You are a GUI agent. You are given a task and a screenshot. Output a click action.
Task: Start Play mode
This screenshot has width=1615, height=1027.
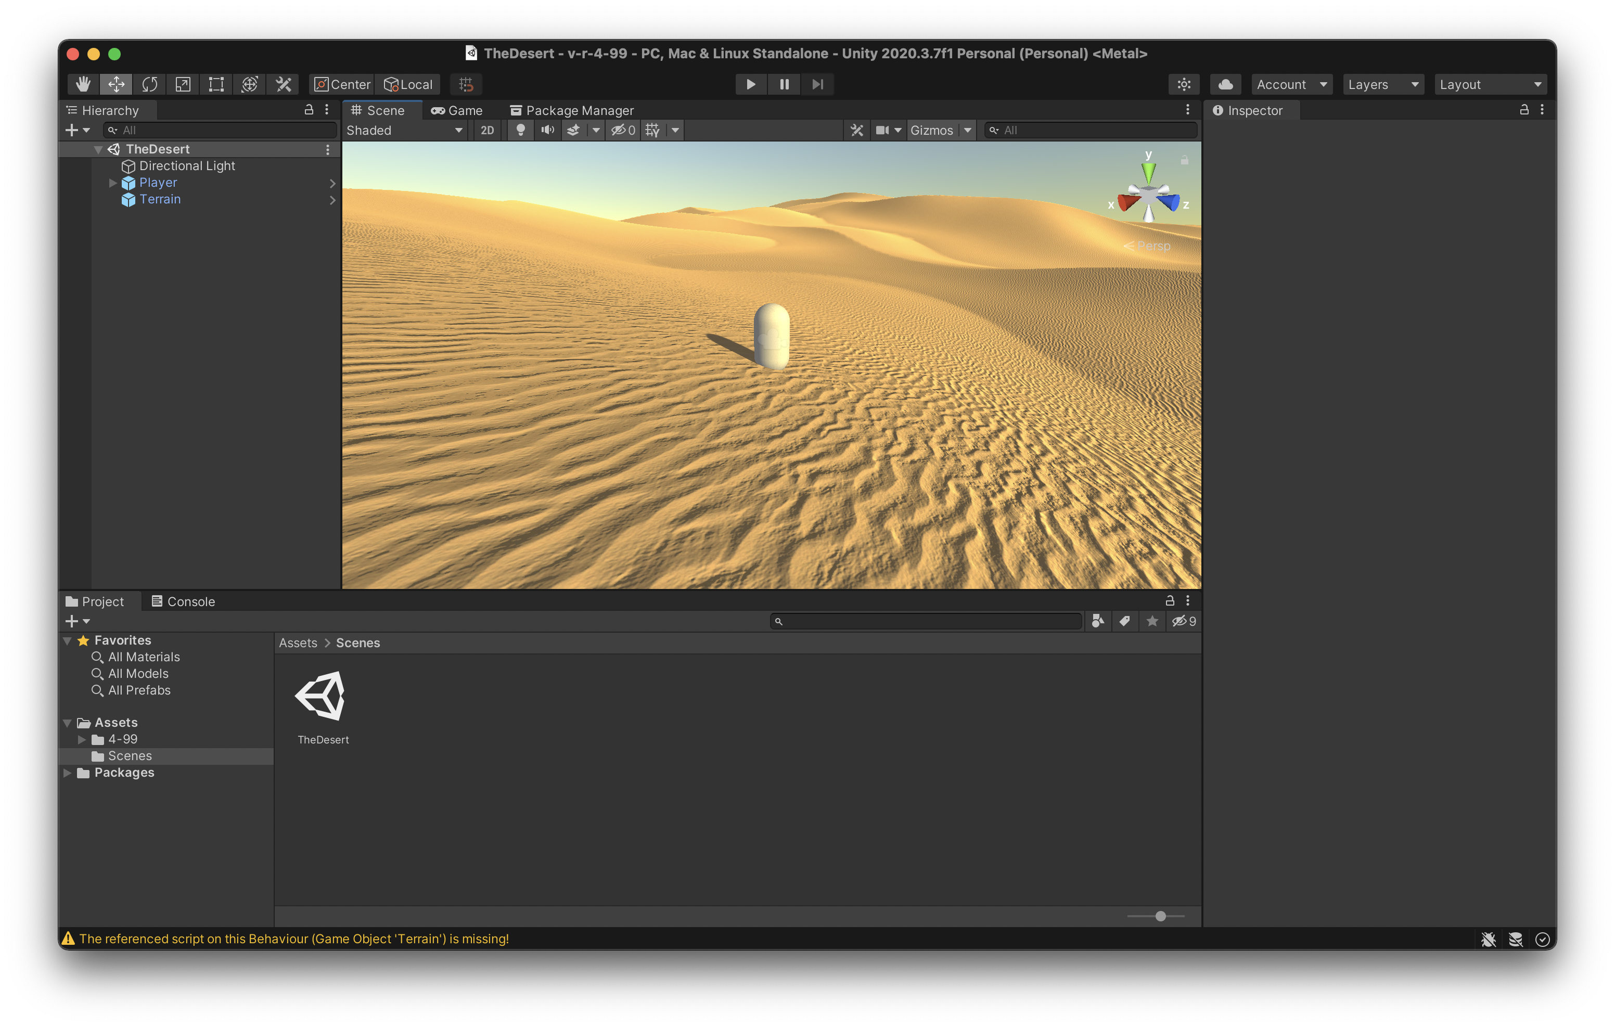[750, 84]
